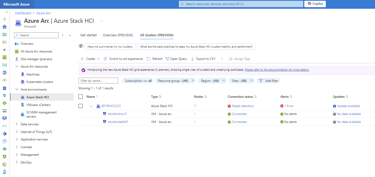Click the sidebar sort up-down arrows icon
Viewport: 375px width, 177px height.
click(x=63, y=35)
